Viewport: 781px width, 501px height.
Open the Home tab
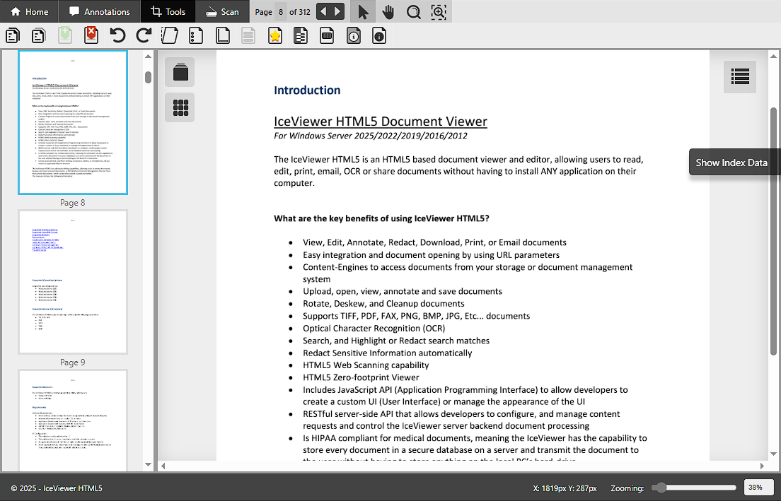(x=30, y=12)
